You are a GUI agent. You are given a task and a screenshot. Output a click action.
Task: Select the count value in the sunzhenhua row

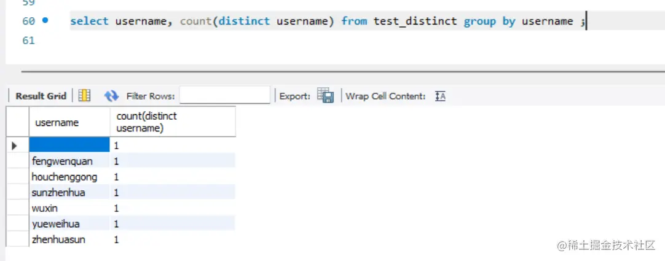point(173,192)
